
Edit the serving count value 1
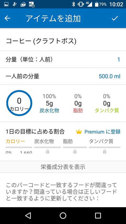click(x=119, y=59)
